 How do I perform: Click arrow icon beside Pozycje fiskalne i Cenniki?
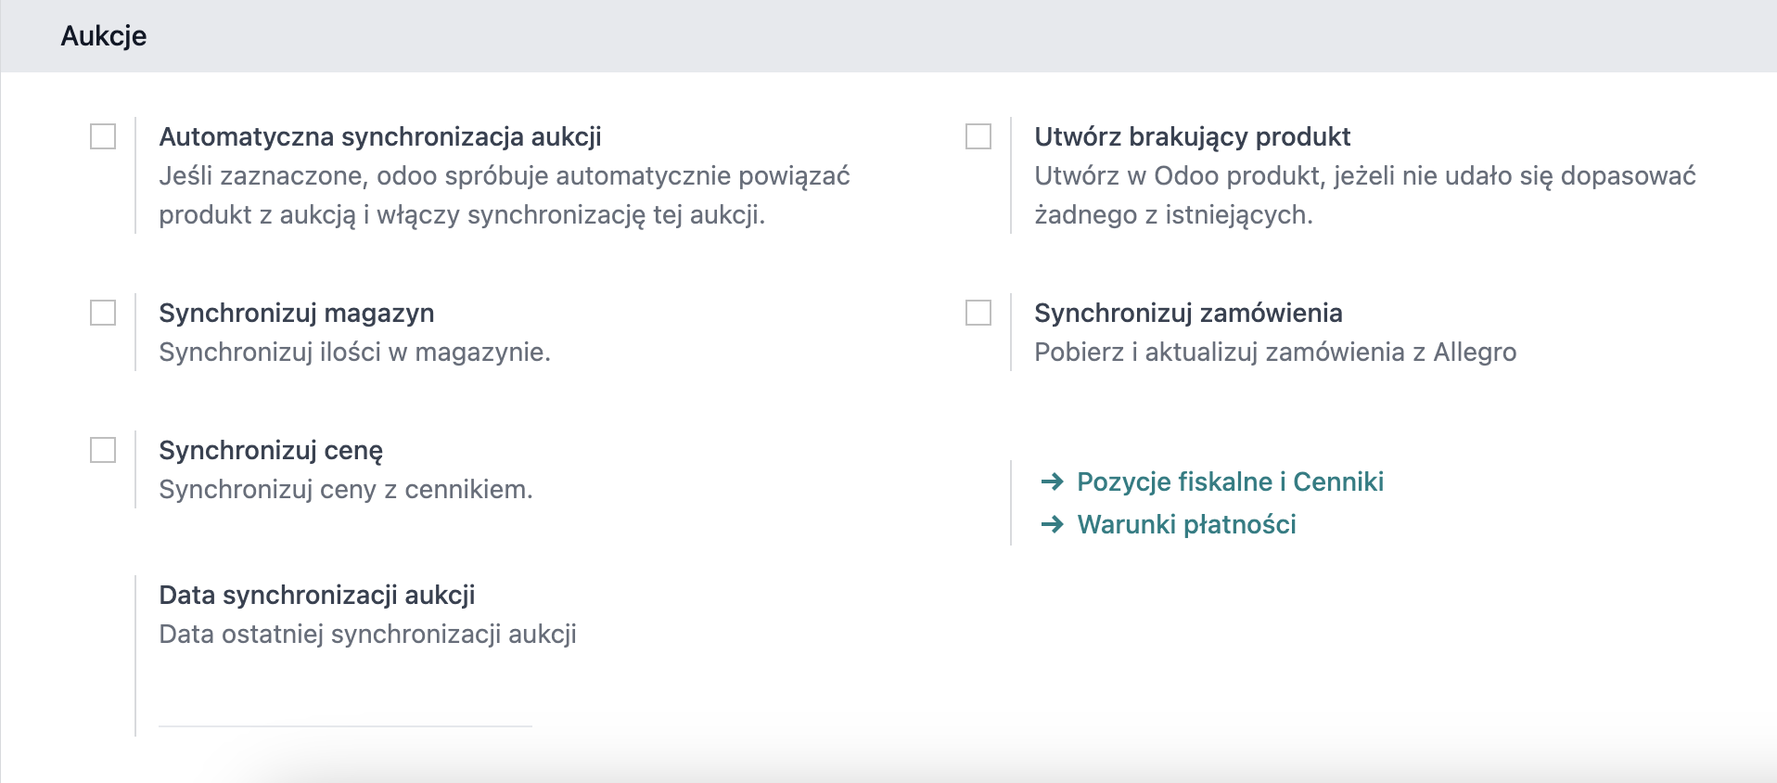coord(1052,481)
